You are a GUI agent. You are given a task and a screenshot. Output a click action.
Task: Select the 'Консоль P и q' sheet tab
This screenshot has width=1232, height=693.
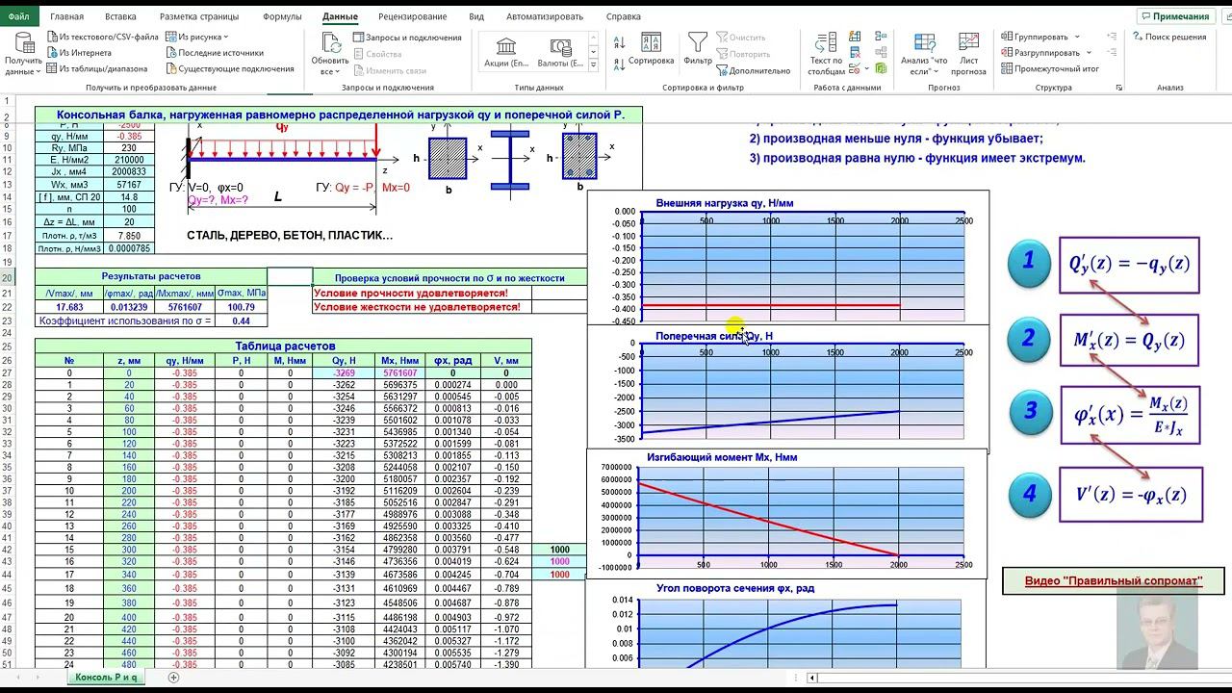coord(106,678)
